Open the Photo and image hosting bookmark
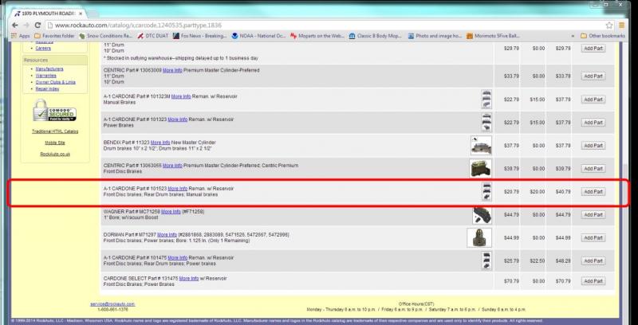This screenshot has height=325, width=638. (435, 36)
